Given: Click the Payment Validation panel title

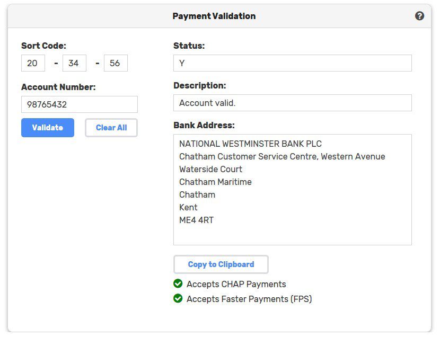Looking at the screenshot, I should click(214, 16).
